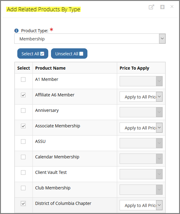The image size is (180, 214).
Task: Uncheck the Affiliate A6 Member checkbox
Action: pyautogui.click(x=23, y=95)
